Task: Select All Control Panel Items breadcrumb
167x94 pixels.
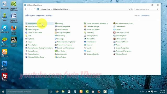Action: pyautogui.click(x=60, y=9)
